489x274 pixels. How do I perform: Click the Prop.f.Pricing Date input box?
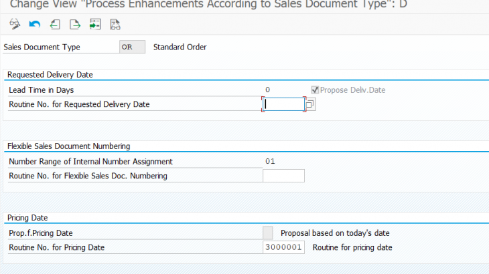click(268, 233)
